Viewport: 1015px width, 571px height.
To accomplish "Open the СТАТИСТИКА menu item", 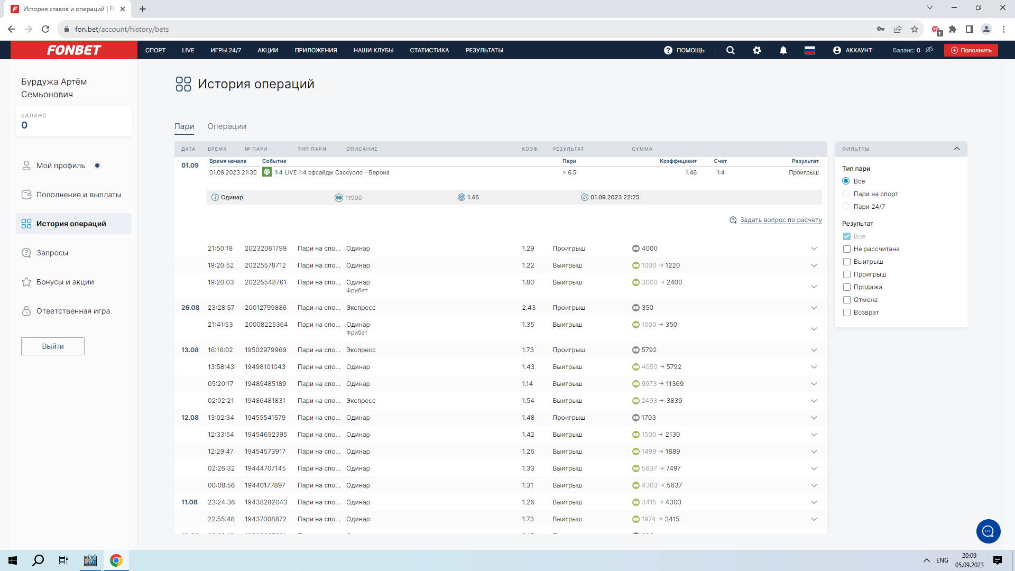I will 429,50.
